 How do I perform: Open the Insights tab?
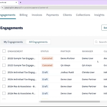[x=99, y=15]
